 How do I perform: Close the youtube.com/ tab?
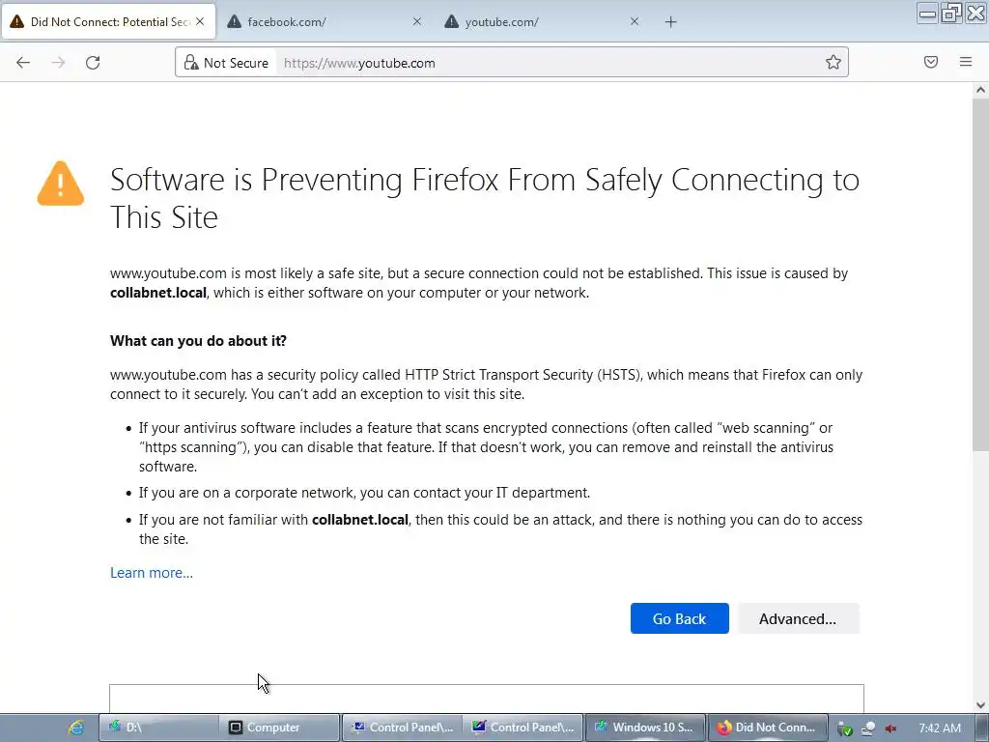point(635,21)
